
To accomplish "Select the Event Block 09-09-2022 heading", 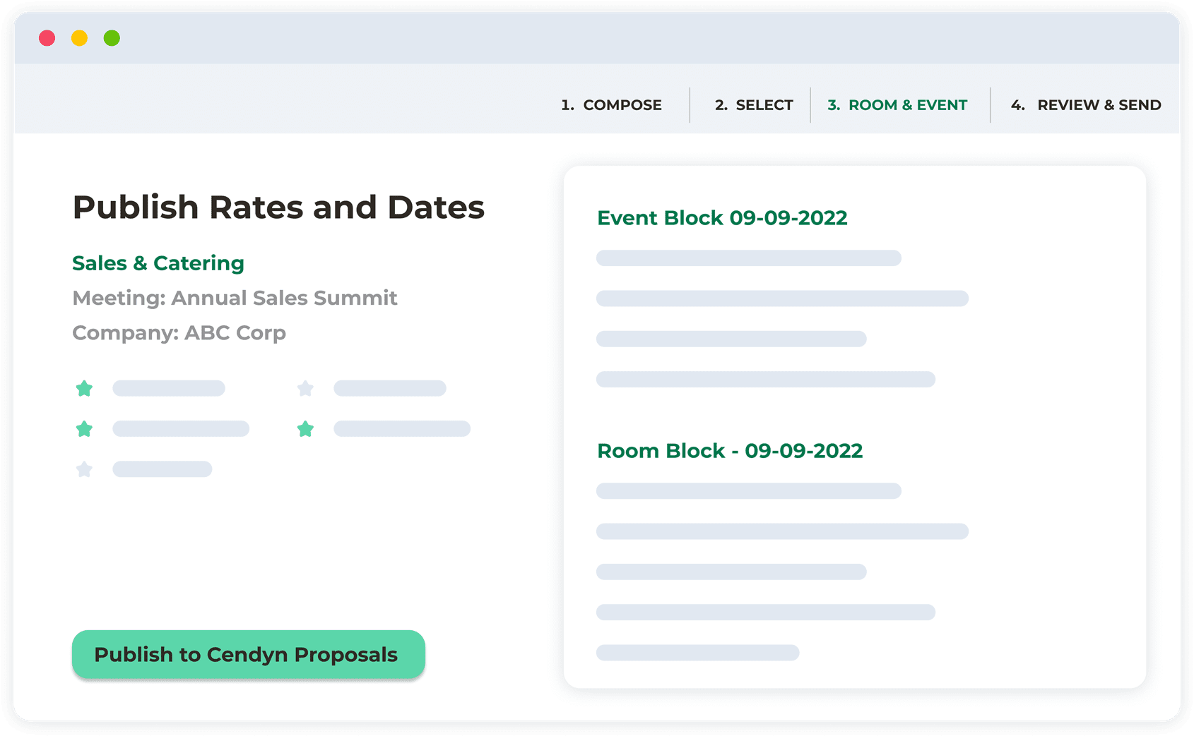I will pyautogui.click(x=722, y=218).
